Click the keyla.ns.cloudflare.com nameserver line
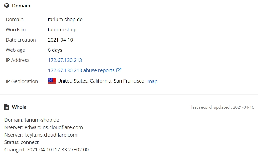The image size is (258, 155). (x=41, y=135)
